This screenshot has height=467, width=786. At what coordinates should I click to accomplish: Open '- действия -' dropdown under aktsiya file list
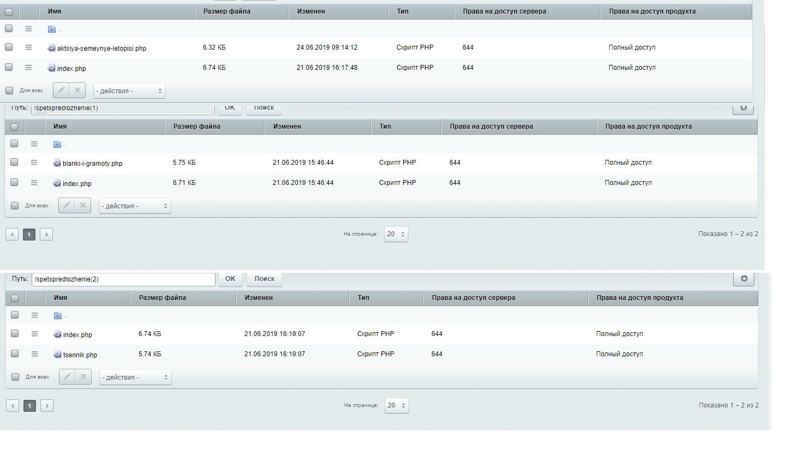(129, 91)
